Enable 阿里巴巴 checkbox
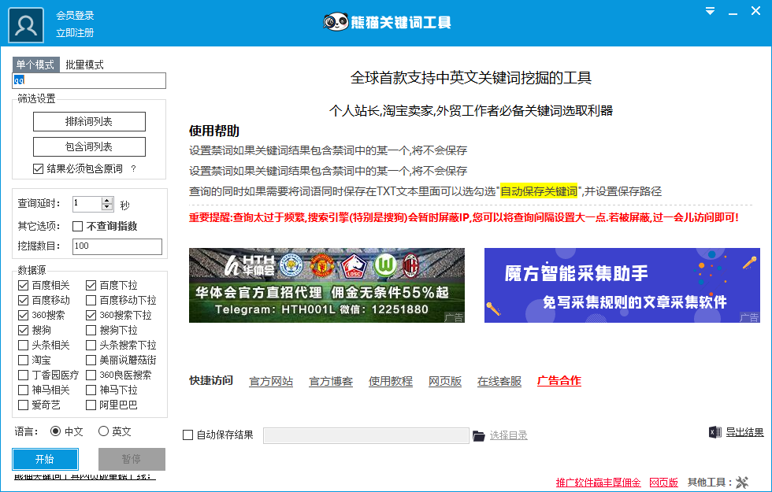Image resolution: width=772 pixels, height=492 pixels. click(x=91, y=405)
